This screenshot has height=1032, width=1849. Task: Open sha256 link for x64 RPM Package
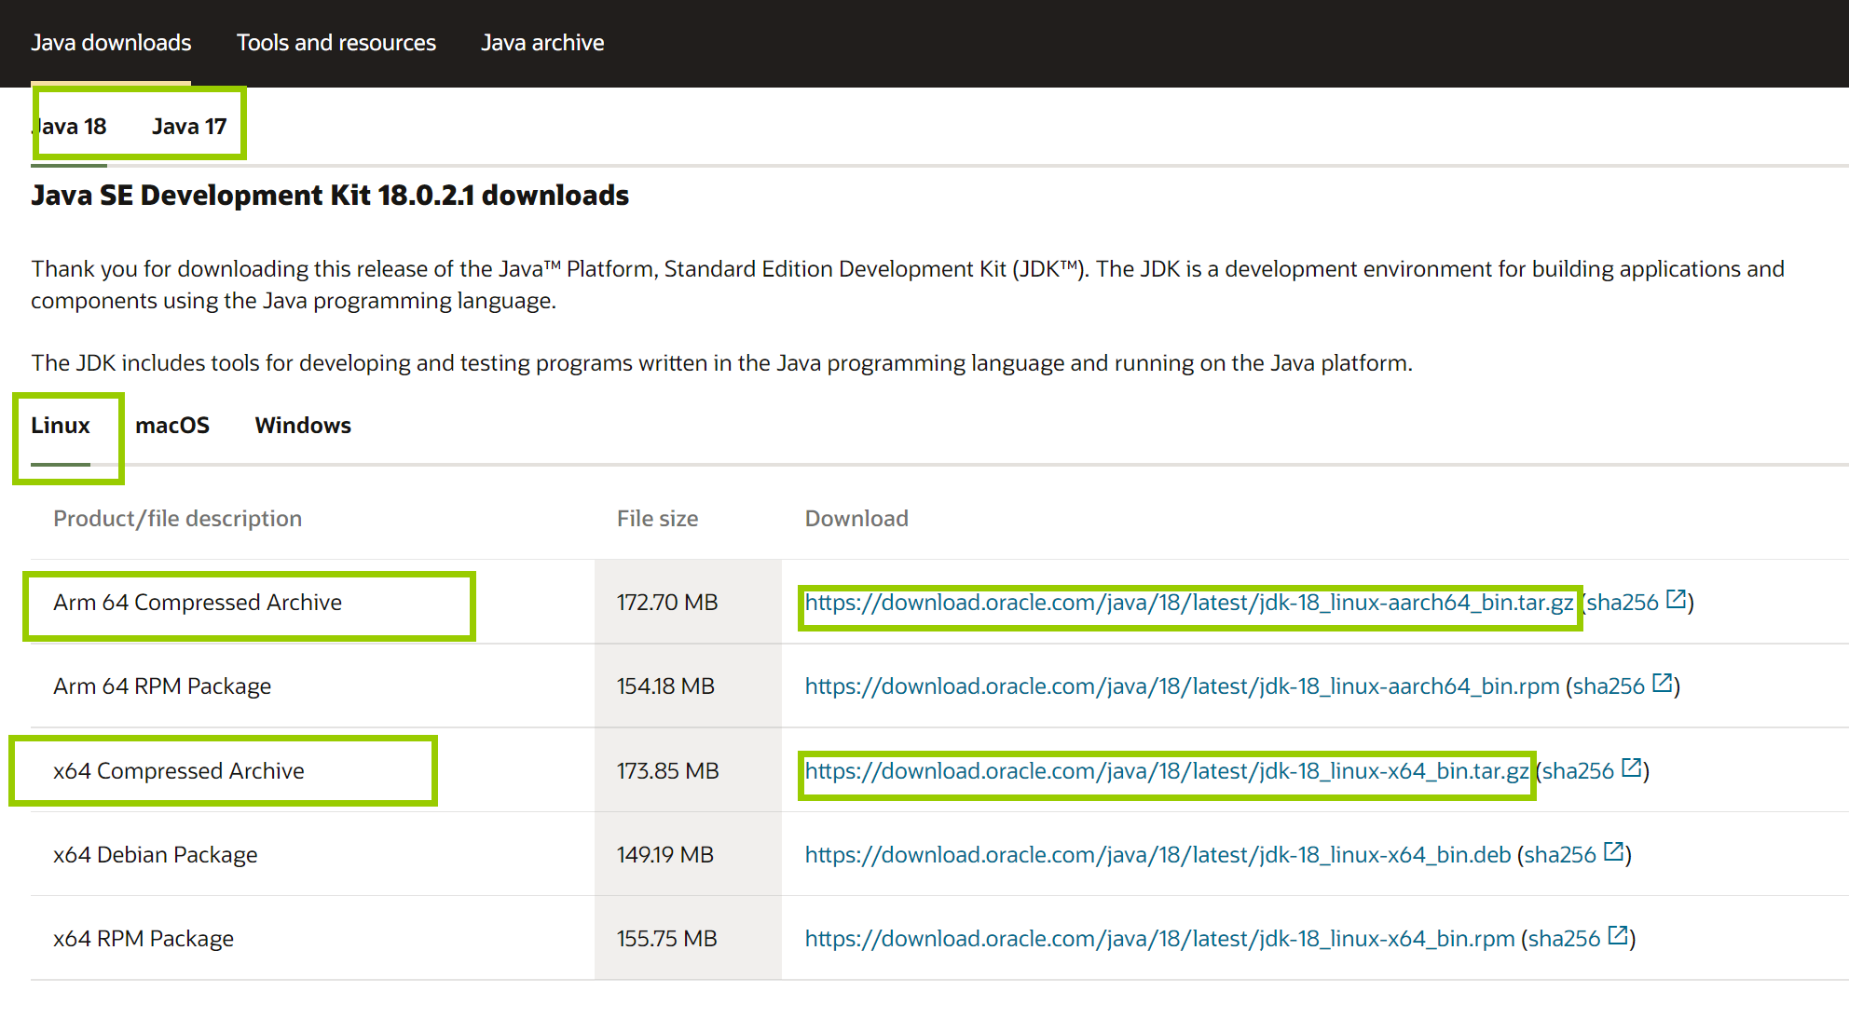pyautogui.click(x=1564, y=939)
